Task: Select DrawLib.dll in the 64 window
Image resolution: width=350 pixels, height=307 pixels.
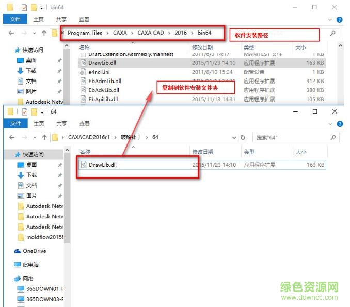Action: tap(202, 165)
